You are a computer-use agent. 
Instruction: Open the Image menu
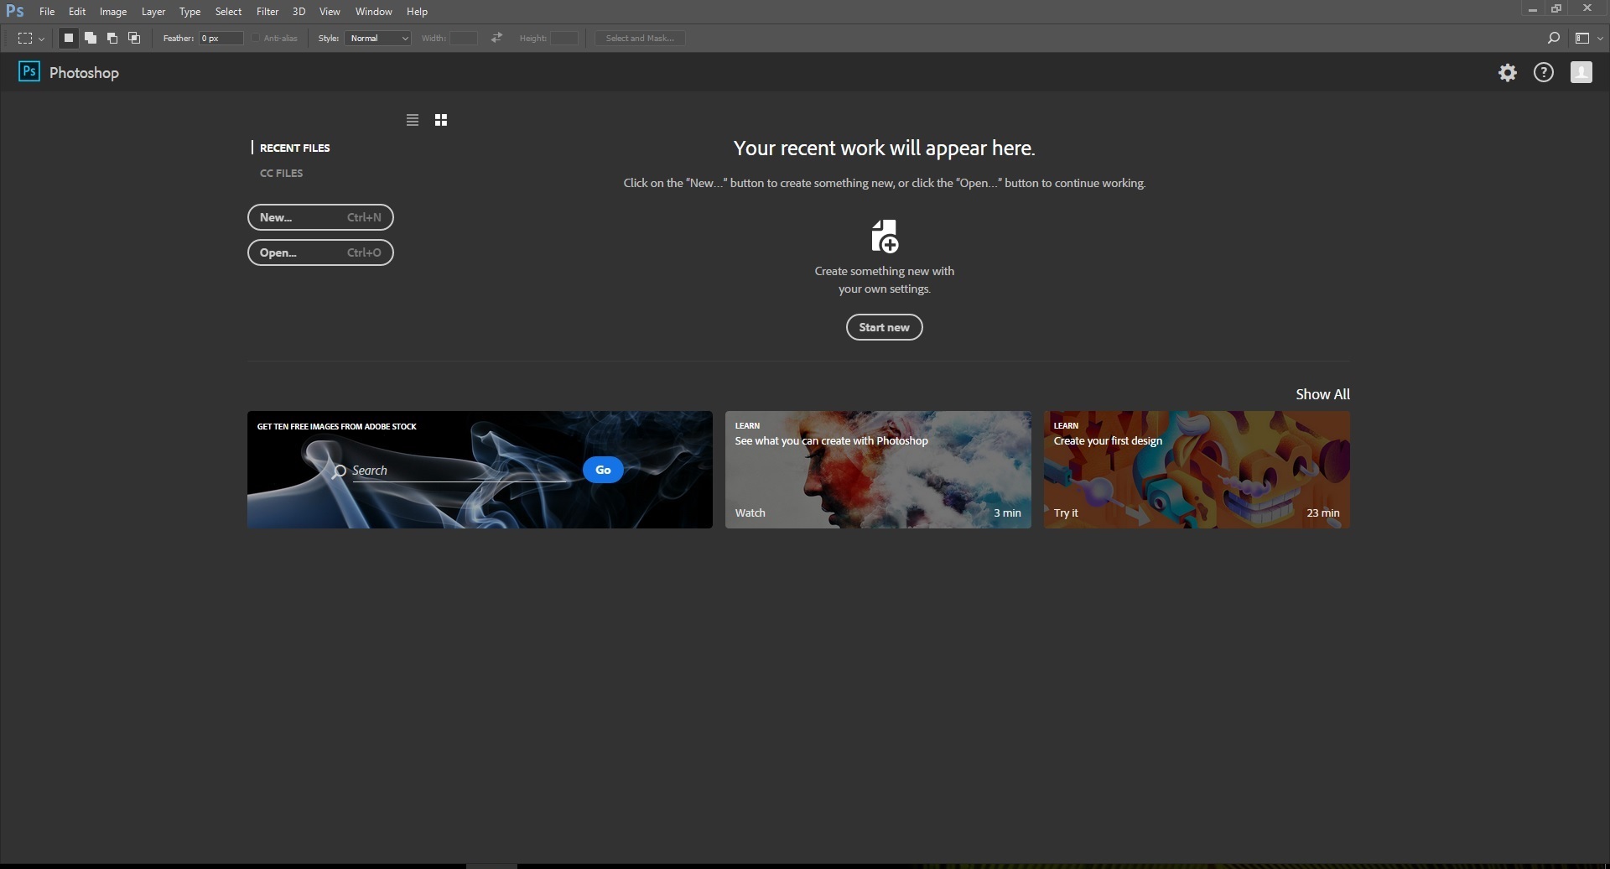113,12
